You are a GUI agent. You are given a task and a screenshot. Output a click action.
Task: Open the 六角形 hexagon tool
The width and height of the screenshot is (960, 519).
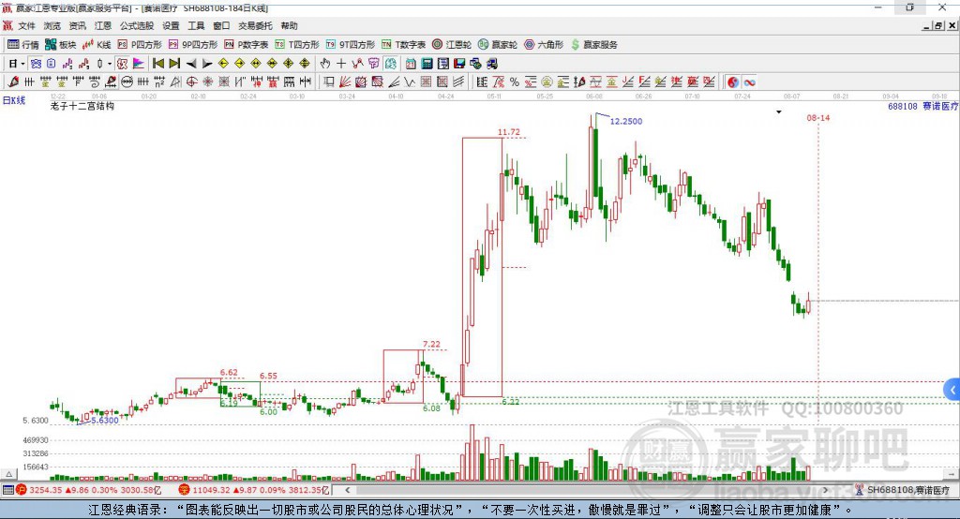544,45
